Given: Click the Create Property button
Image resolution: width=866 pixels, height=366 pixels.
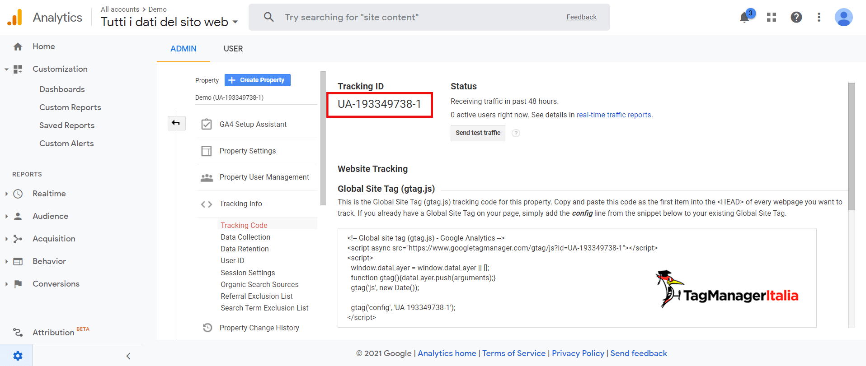Looking at the screenshot, I should click(258, 80).
